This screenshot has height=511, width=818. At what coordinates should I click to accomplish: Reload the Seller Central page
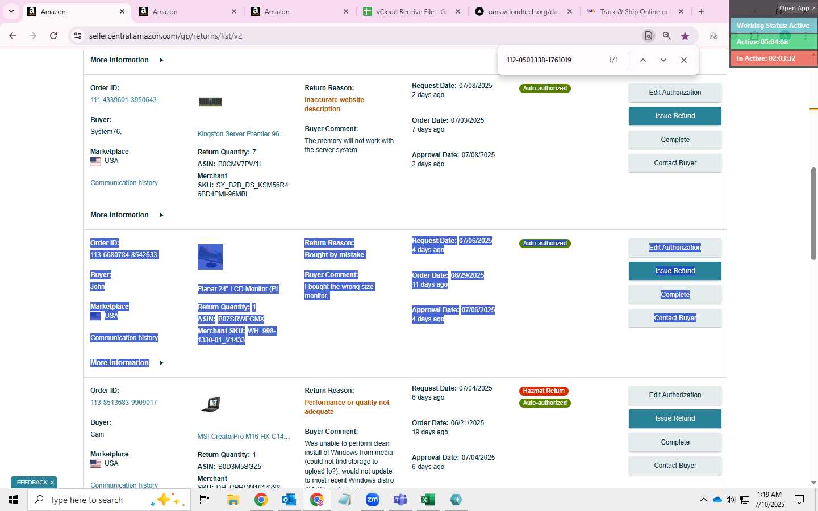click(53, 36)
